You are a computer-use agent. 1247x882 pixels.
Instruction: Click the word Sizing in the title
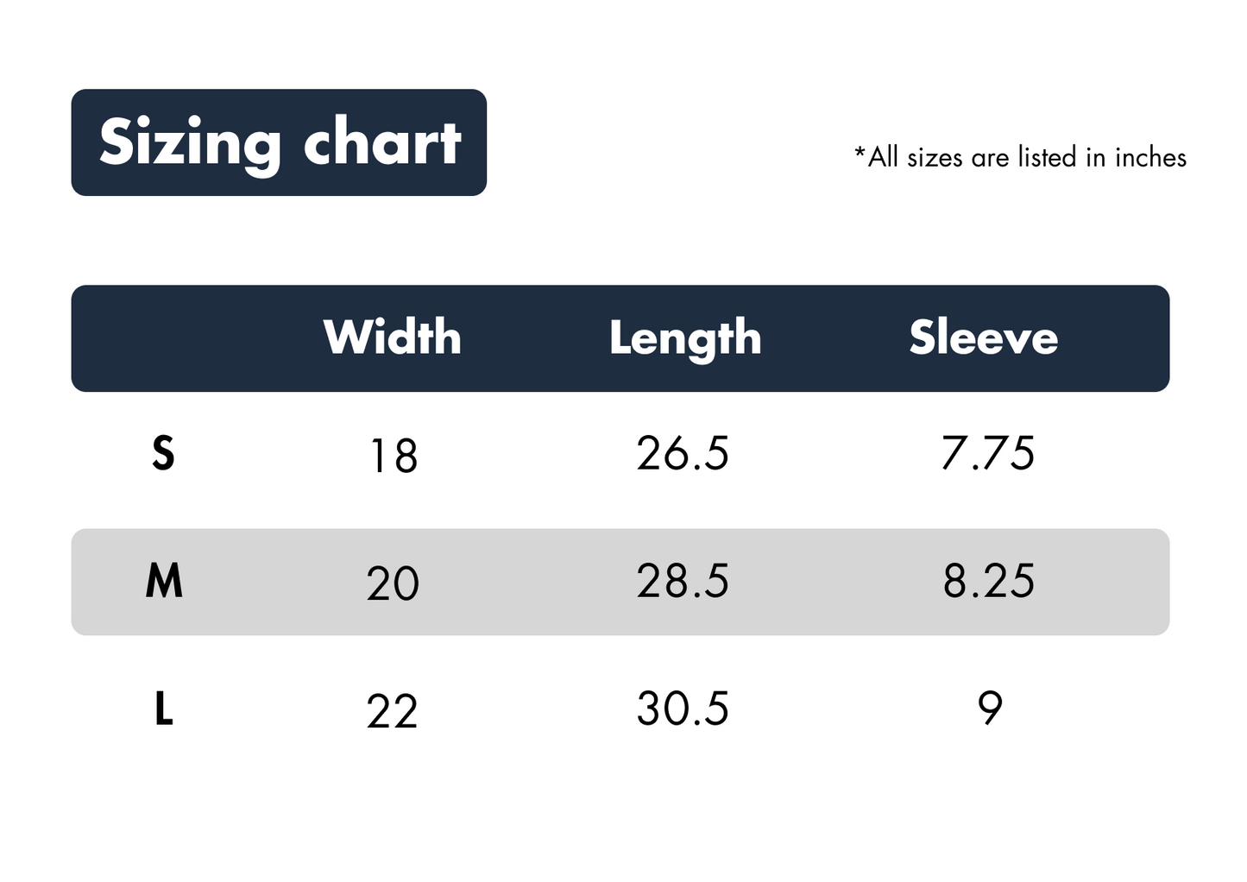[190, 144]
